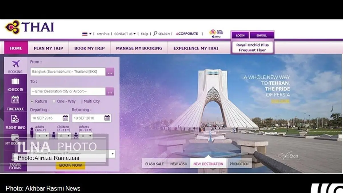The width and height of the screenshot is (343, 193).
Task: Click the destination city input field
Action: [68, 91]
